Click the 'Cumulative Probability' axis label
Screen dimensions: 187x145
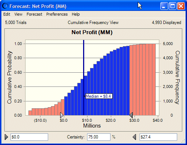click(9, 77)
